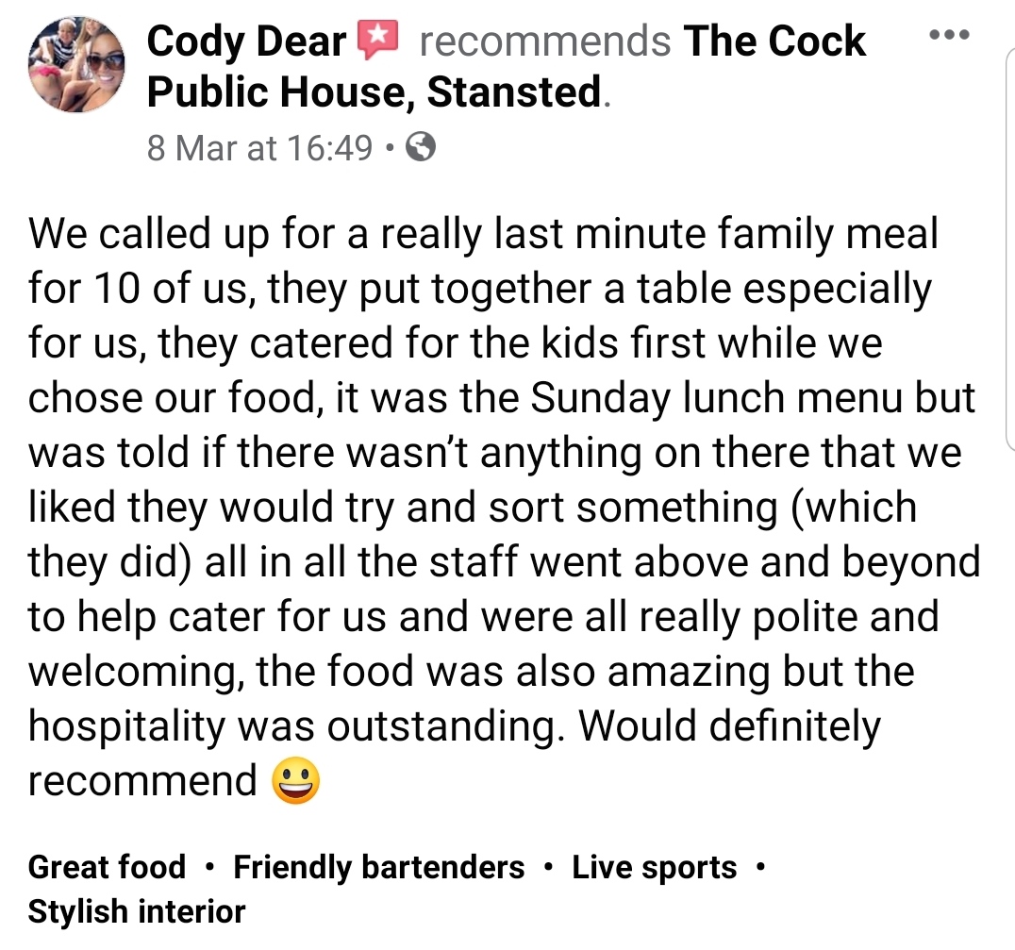Image resolution: width=1015 pixels, height=950 pixels.
Task: Click the review's opening line We called up
Action: (x=148, y=234)
